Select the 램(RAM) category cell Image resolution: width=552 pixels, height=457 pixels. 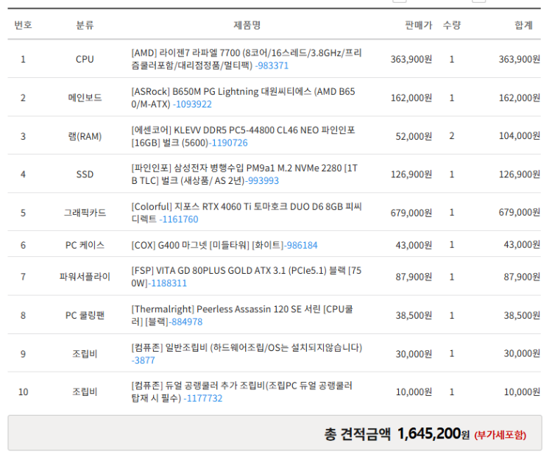[85, 136]
